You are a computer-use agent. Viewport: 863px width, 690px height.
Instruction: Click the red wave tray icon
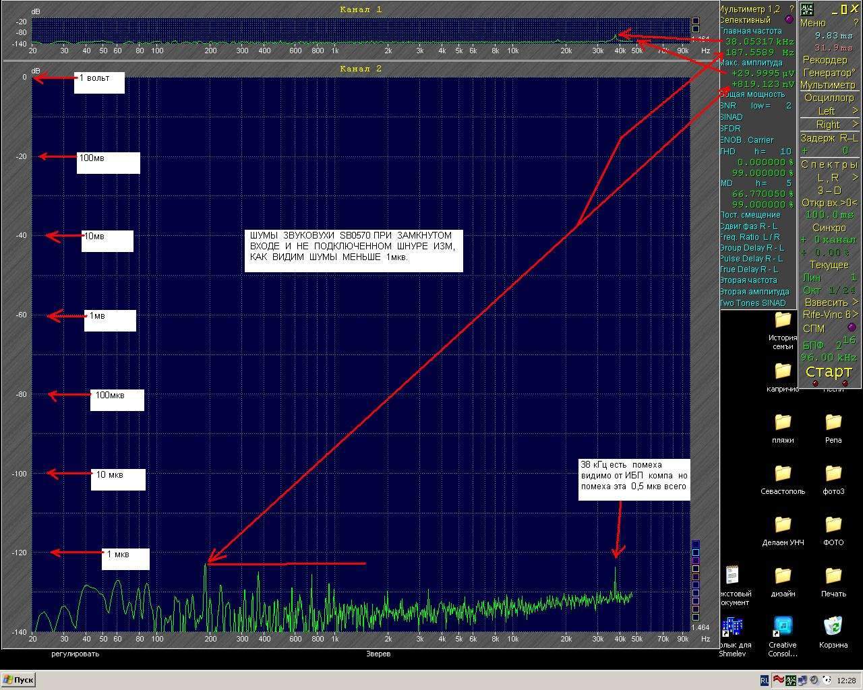[x=779, y=680]
